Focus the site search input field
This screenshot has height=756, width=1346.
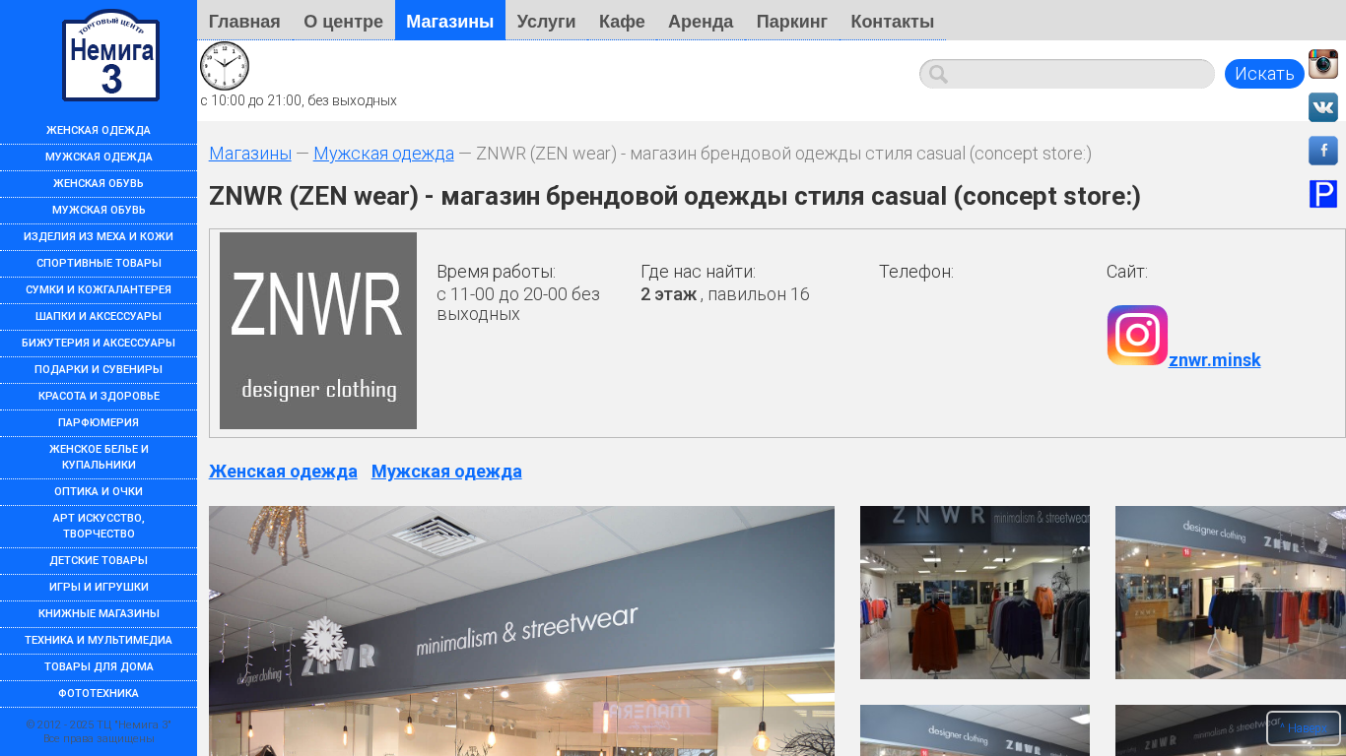point(1067,74)
